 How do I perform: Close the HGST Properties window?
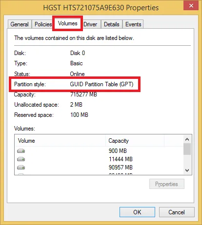191,6
